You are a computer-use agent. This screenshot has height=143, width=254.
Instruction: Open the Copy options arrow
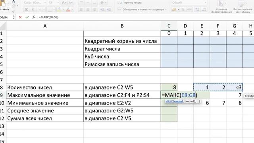pos(17,6)
